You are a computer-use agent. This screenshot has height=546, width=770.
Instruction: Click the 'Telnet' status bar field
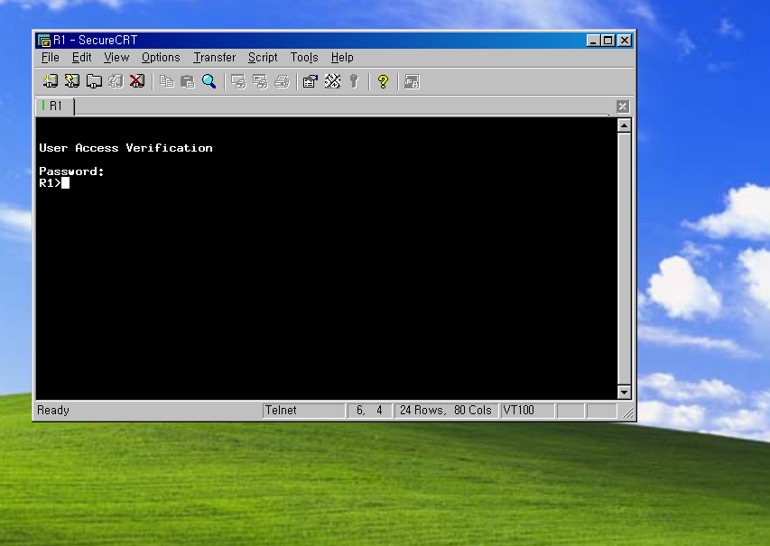coord(303,411)
